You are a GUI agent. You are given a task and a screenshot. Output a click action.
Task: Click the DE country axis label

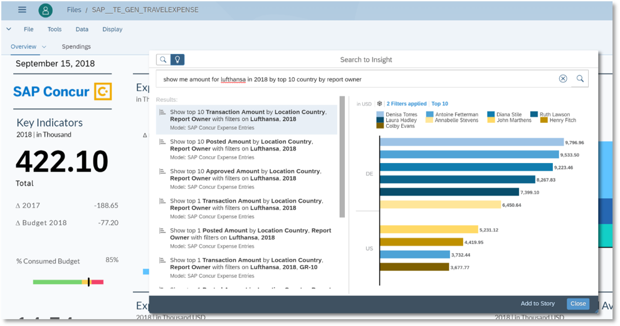coord(369,174)
